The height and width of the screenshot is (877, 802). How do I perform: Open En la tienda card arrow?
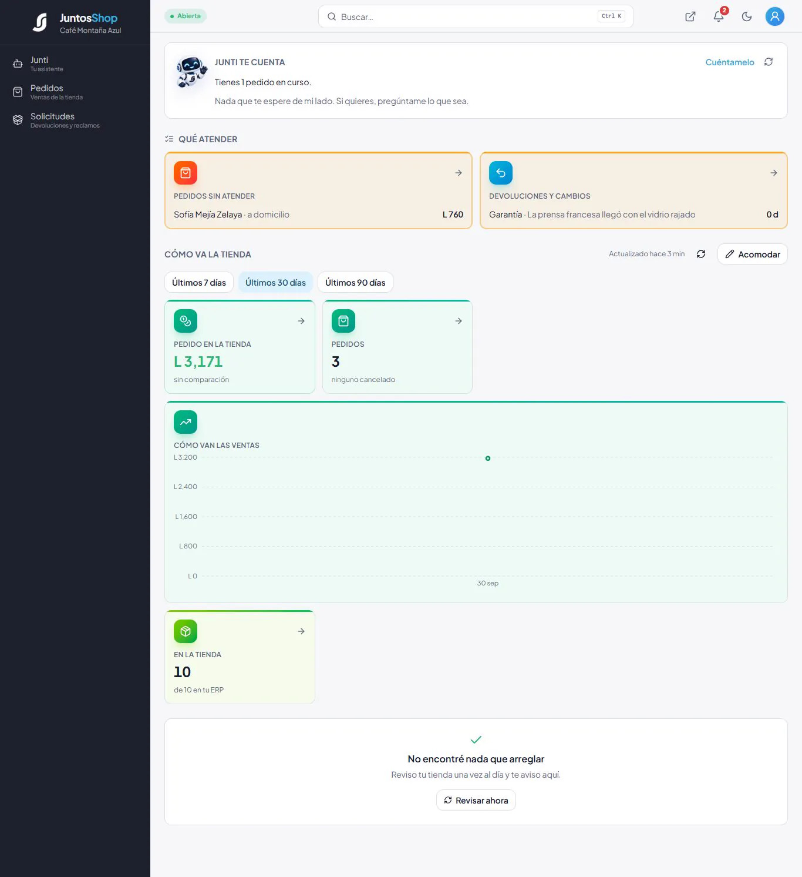coord(301,631)
